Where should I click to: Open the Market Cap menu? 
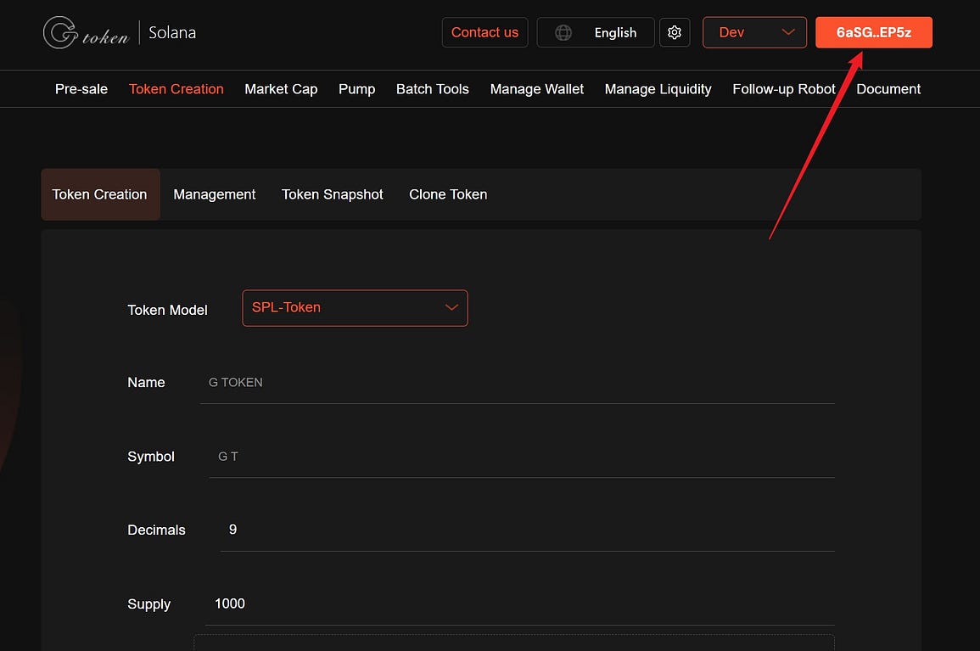281,89
